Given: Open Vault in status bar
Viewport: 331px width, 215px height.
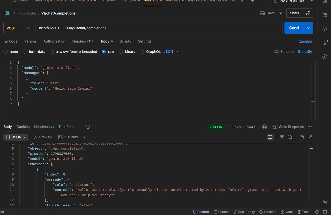Looking at the screenshot, I should 286,212.
